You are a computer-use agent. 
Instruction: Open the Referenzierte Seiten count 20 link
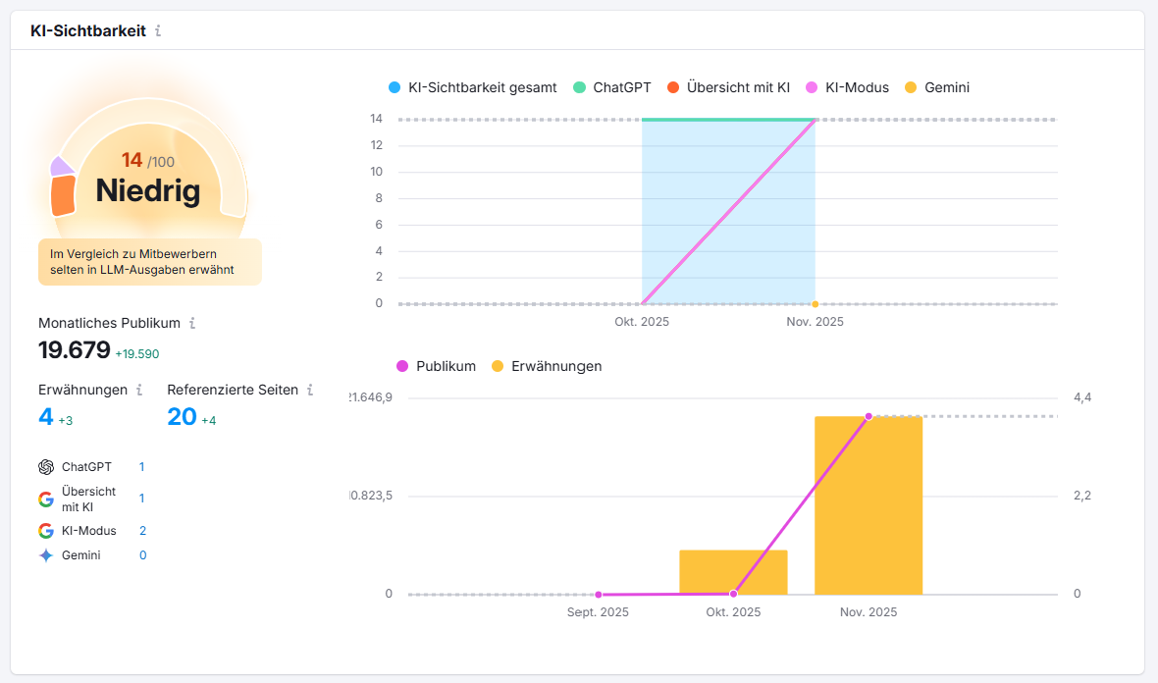click(182, 417)
